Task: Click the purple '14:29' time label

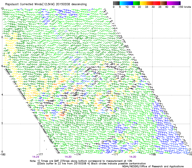Action: [36, 157]
